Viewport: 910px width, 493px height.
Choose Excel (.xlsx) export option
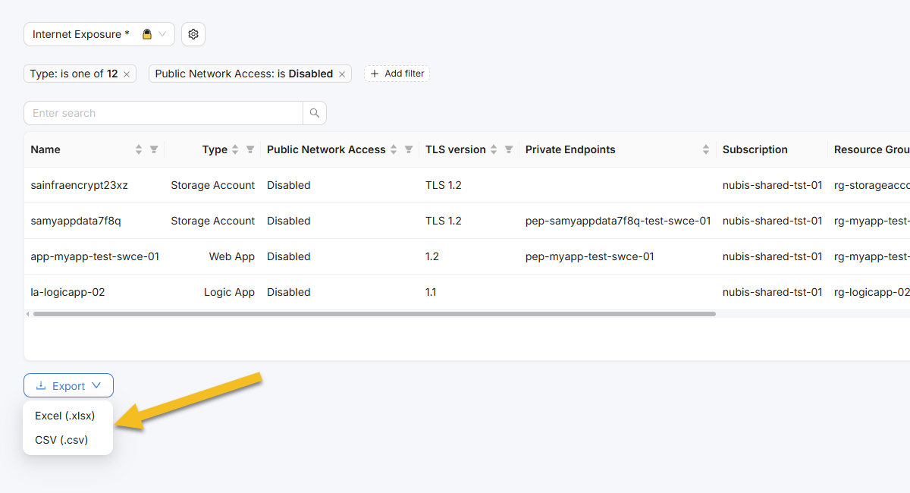pos(65,416)
